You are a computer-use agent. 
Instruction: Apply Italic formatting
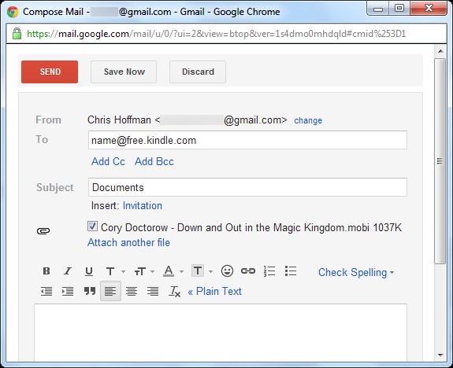click(x=68, y=271)
